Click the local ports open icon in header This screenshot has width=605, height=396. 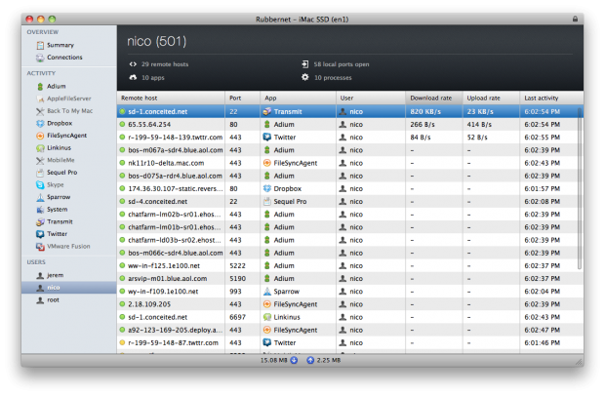pos(305,64)
